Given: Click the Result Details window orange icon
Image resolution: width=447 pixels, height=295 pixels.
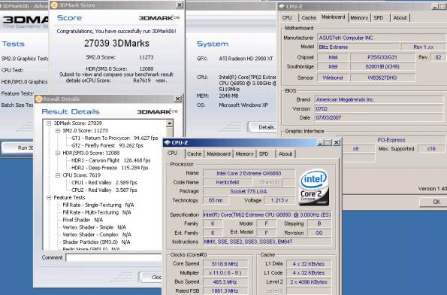Looking at the screenshot, I should 39,99.
